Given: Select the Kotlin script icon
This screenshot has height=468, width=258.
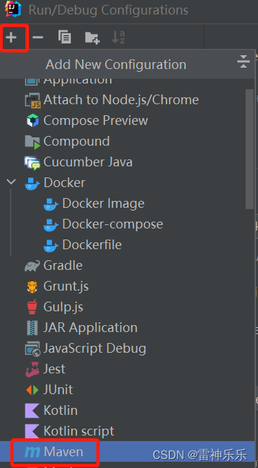Looking at the screenshot, I should click(32, 431).
